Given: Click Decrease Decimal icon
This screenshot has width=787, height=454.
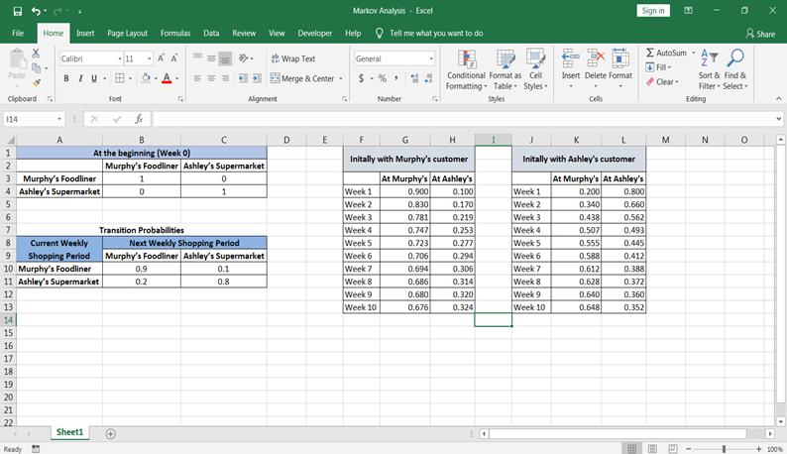Looking at the screenshot, I should (428, 78).
